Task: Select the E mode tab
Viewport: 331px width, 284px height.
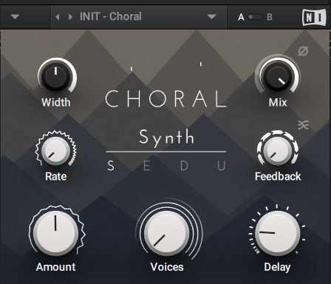Action: (x=147, y=166)
